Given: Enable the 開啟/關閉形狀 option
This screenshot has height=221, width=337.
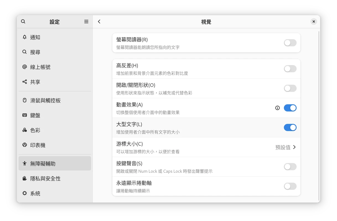Looking at the screenshot, I should (290, 88).
